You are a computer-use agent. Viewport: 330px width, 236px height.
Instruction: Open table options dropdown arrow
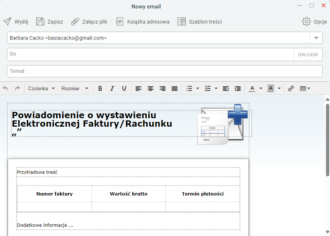[x=309, y=89]
